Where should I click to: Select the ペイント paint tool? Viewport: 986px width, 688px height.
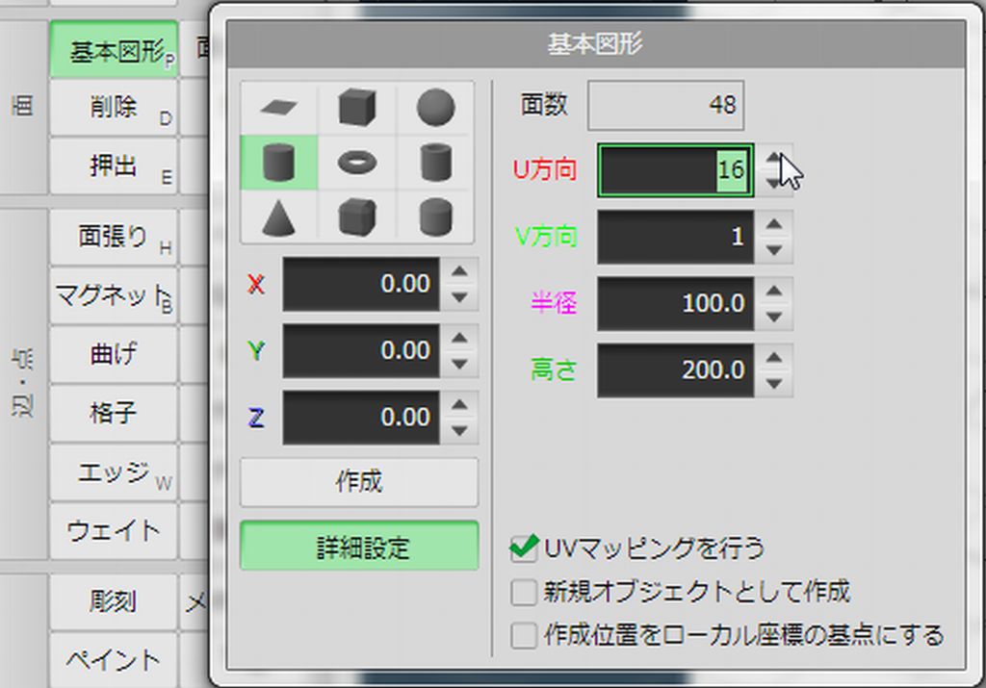[114, 660]
